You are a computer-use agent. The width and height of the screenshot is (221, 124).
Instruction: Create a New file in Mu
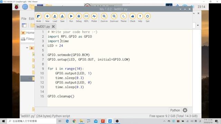click(47, 18)
